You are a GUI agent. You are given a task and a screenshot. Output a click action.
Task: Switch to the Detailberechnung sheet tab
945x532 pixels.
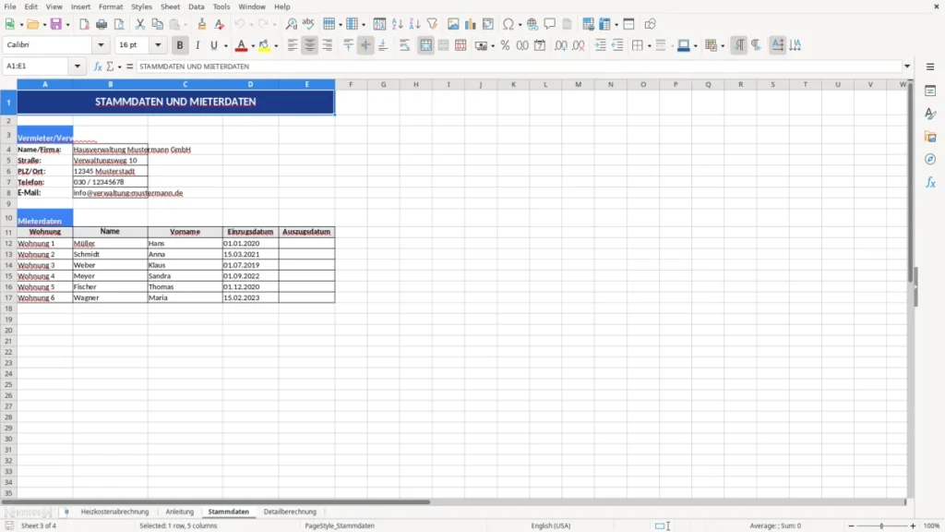[x=290, y=512]
